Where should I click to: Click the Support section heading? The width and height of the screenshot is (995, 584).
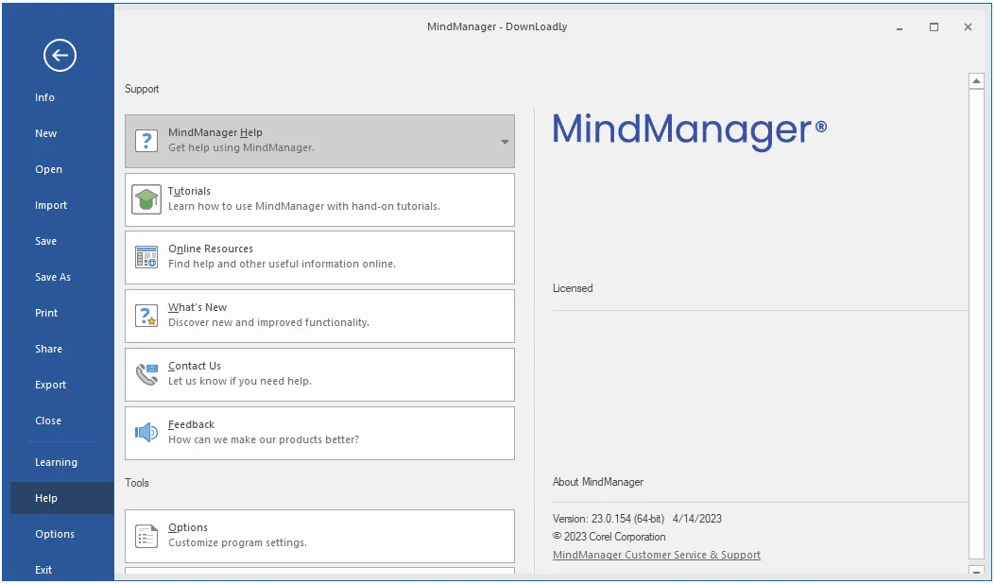pos(142,89)
